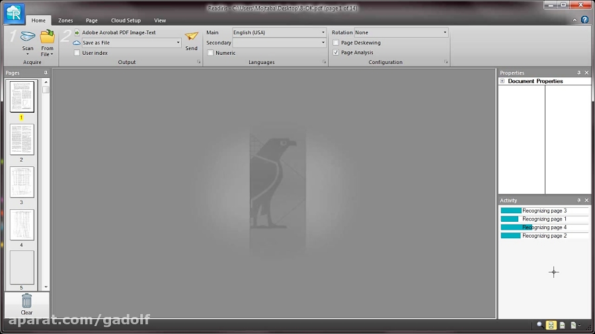This screenshot has width=595, height=334.
Task: Open the Configuration group dialog launcher
Action: click(x=446, y=62)
